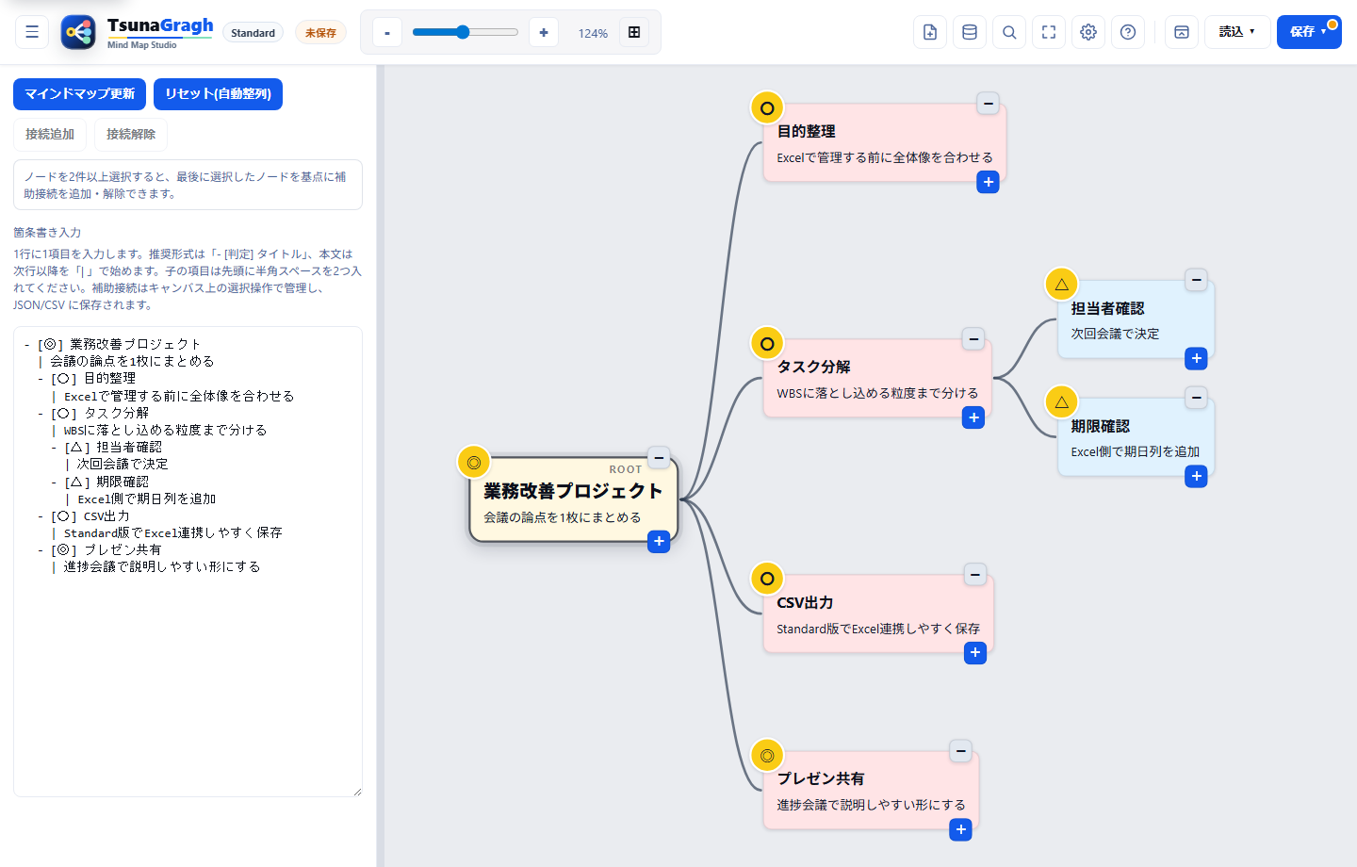Screen dimensions: 1357x867
Task: Add a child to 目的整理 node
Action: 988,182
